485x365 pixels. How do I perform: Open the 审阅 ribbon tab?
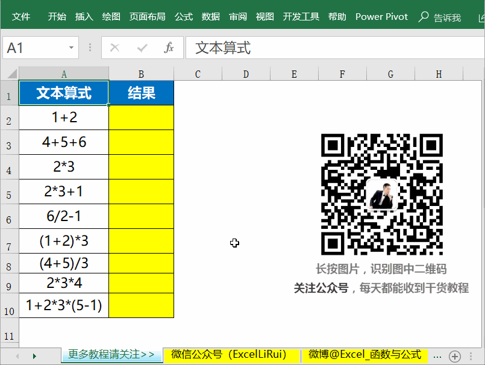coord(238,17)
